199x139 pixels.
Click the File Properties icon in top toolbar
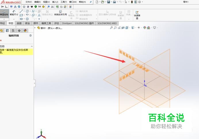pos(136,2)
